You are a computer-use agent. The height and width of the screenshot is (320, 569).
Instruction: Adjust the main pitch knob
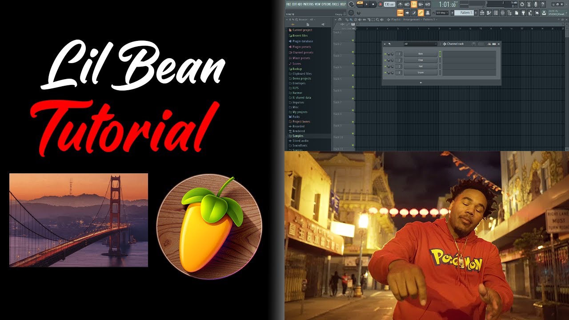351,12
